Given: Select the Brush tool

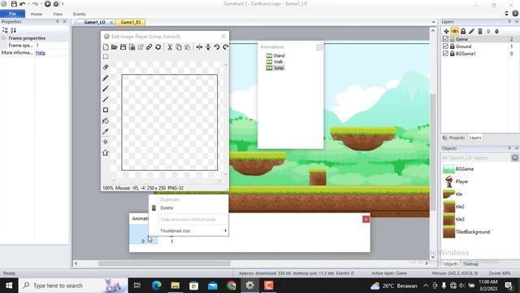Looking at the screenshot, I should coord(106,89).
